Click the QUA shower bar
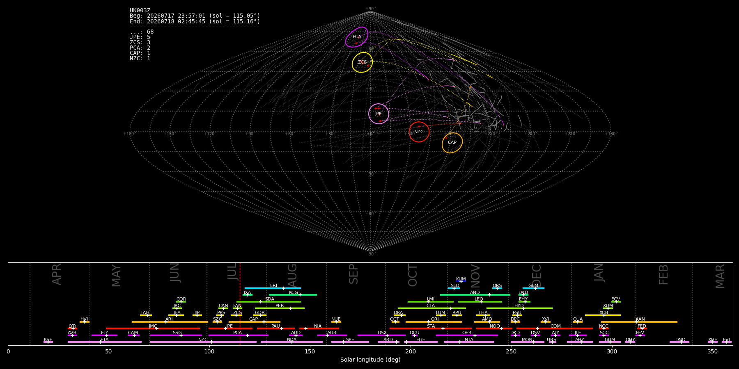 click(x=578, y=322)
